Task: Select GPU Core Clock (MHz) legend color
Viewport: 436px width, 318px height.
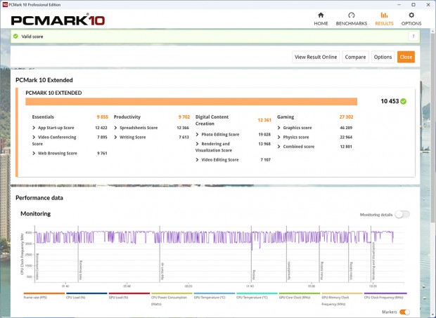Action: pyautogui.click(x=300, y=293)
